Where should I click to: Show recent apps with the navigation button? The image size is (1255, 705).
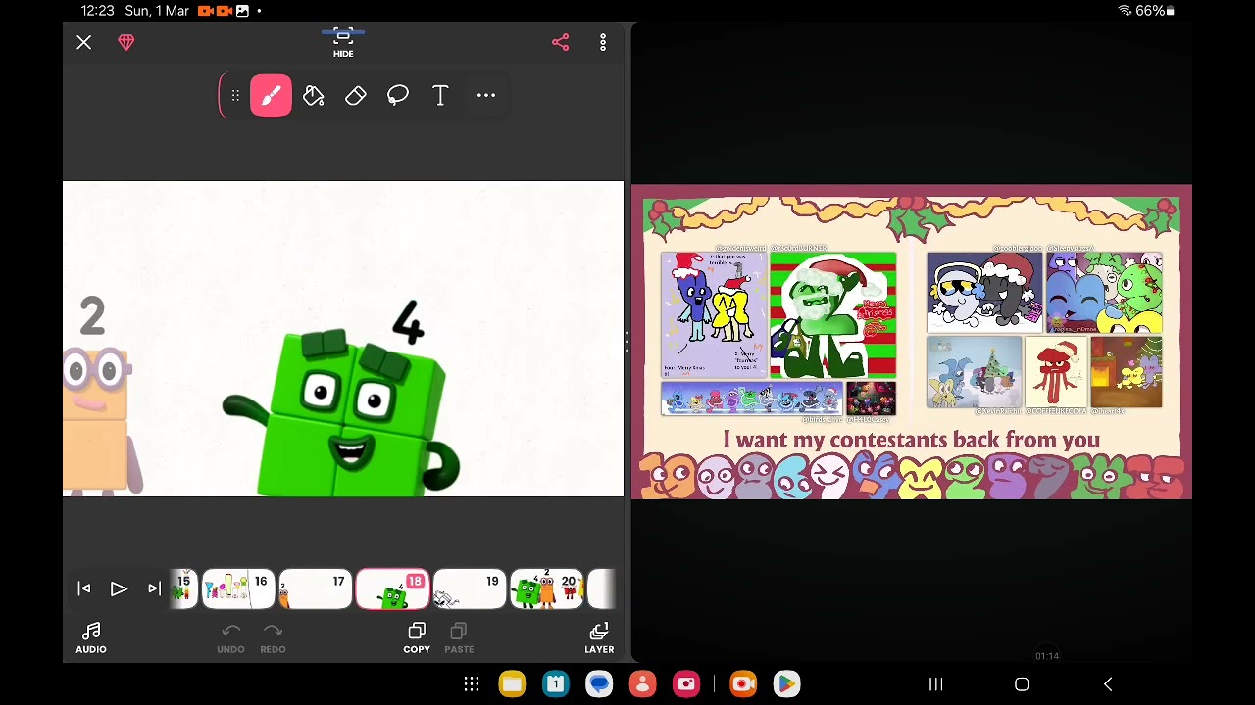pos(935,684)
